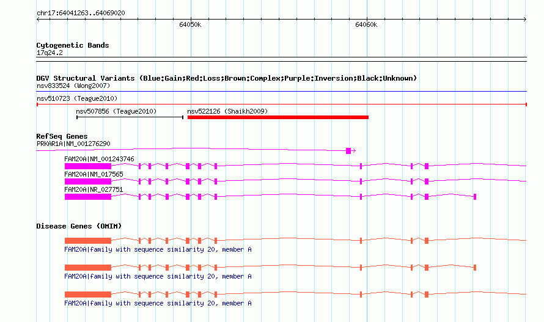The image size is (544, 322).
Task: Click the nsv833524 (Wong2007) variant label
Action: (x=73, y=86)
